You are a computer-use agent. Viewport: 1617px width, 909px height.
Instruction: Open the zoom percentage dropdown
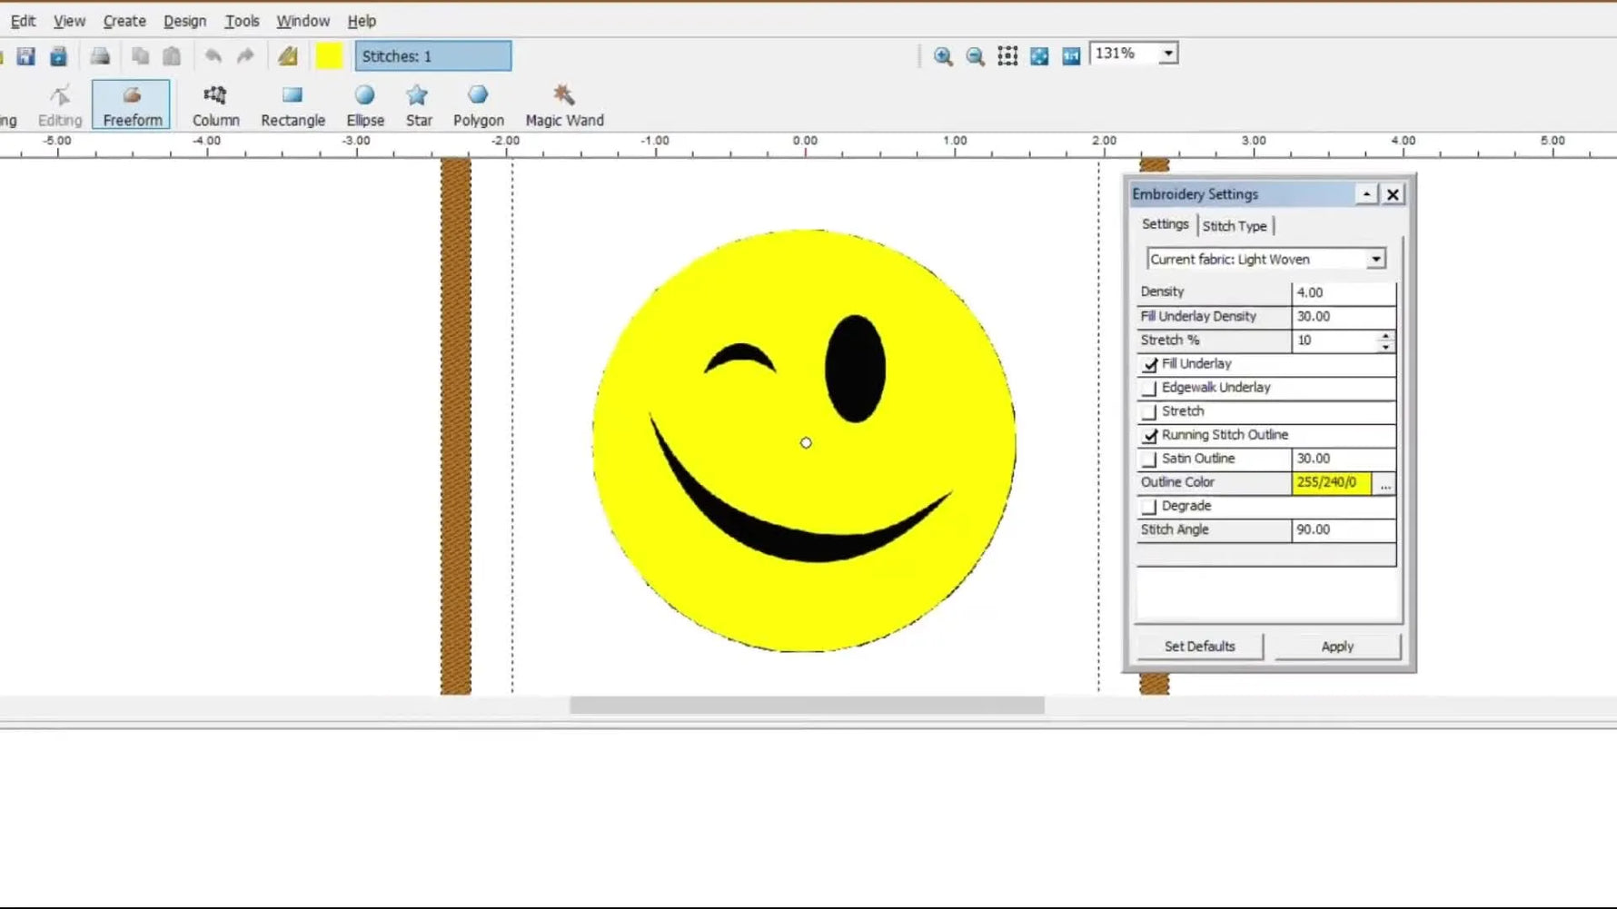point(1168,54)
